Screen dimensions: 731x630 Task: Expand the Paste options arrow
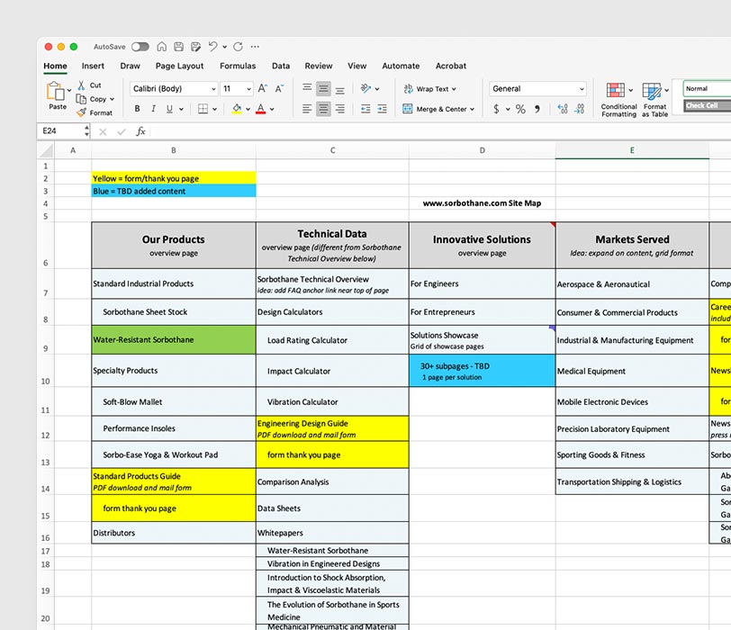click(69, 90)
